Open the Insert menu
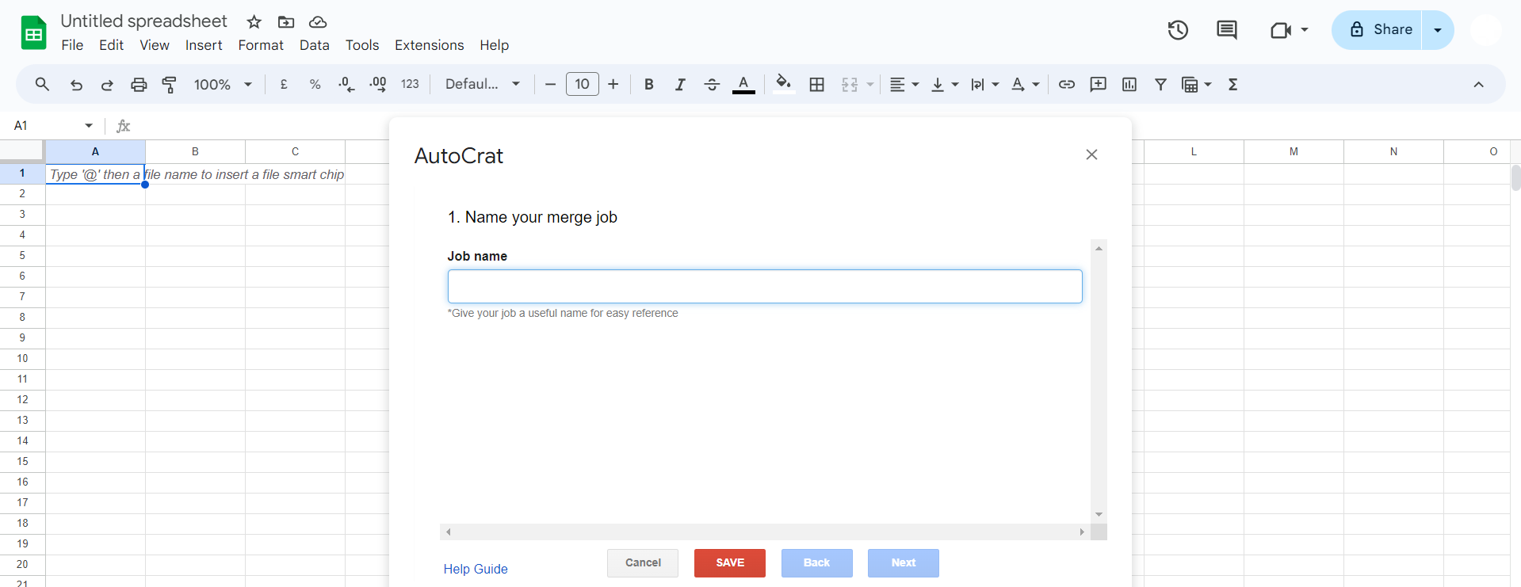The image size is (1521, 587). tap(204, 45)
